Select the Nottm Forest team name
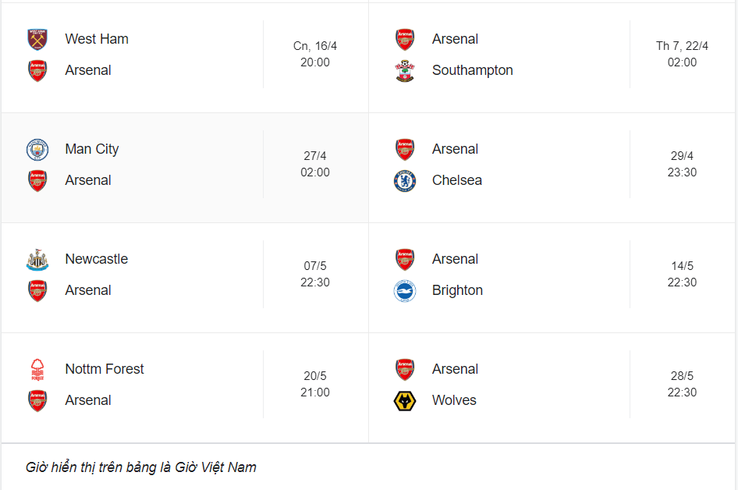Image resolution: width=738 pixels, height=490 pixels. click(105, 369)
